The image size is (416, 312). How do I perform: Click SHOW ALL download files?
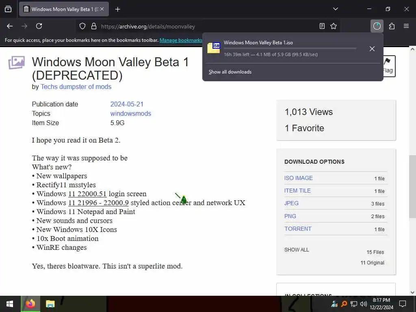pos(297,250)
